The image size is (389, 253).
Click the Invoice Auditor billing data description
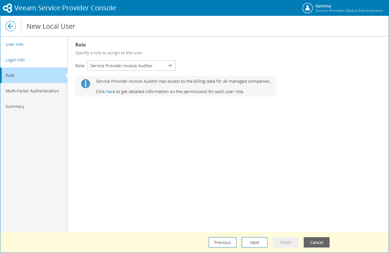[183, 81]
